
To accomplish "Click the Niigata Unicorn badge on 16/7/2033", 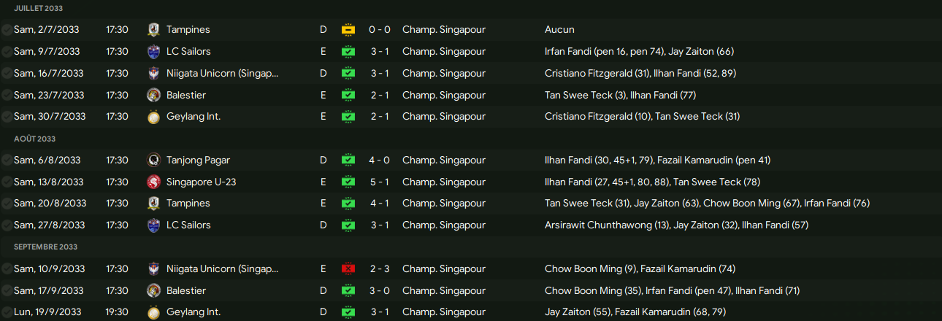I will [x=153, y=73].
